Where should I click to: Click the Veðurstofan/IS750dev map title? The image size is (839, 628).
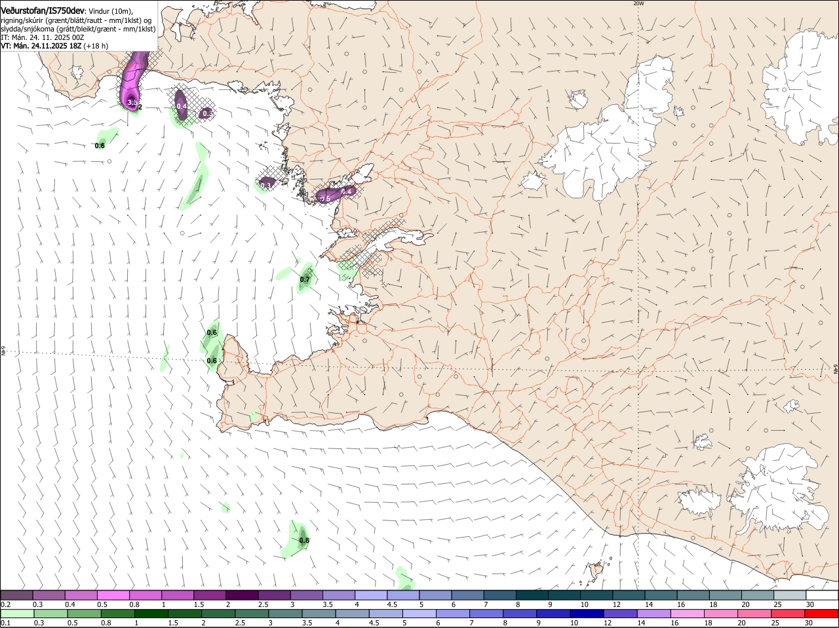(x=42, y=11)
